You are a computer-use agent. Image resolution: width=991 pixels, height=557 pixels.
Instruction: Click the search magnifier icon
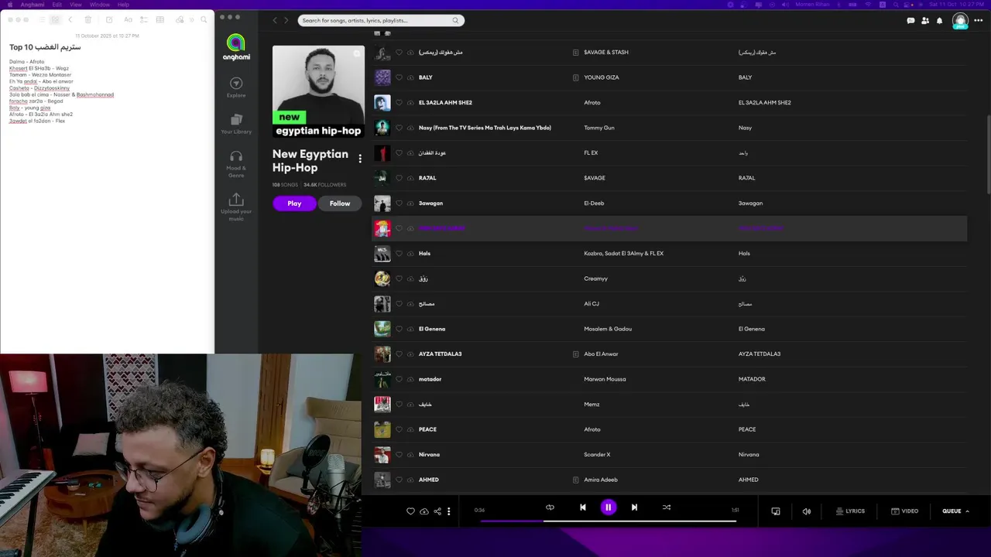click(455, 20)
